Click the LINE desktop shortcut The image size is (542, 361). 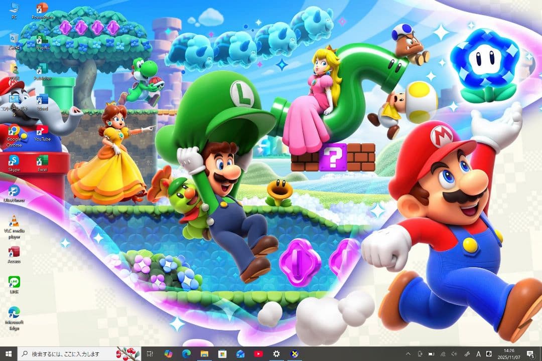click(x=14, y=282)
